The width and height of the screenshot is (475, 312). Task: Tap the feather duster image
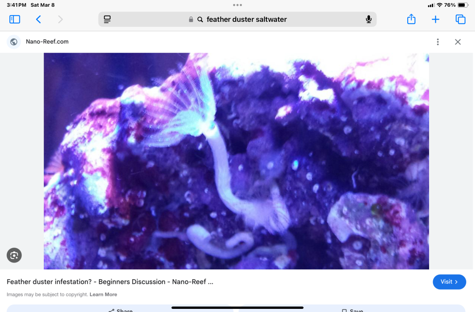[236, 161]
